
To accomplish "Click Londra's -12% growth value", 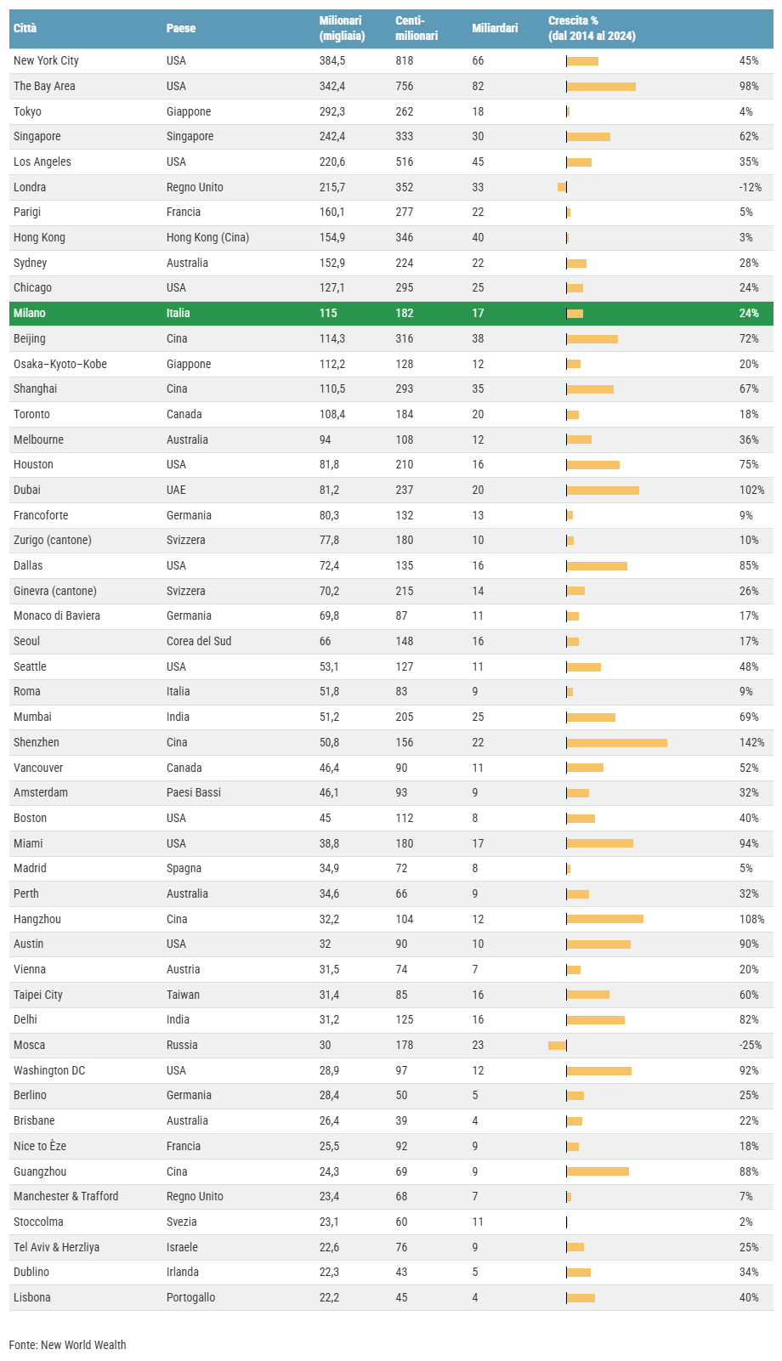I will click(750, 187).
